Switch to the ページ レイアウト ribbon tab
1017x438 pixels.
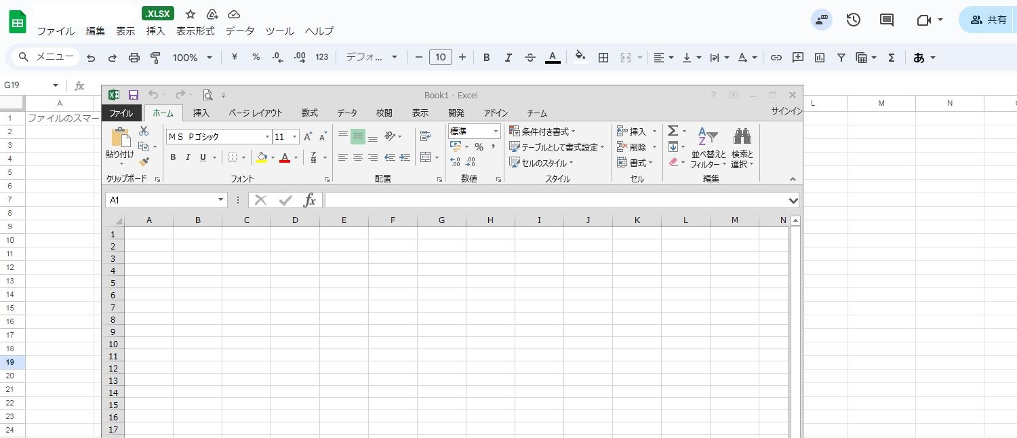tap(255, 113)
